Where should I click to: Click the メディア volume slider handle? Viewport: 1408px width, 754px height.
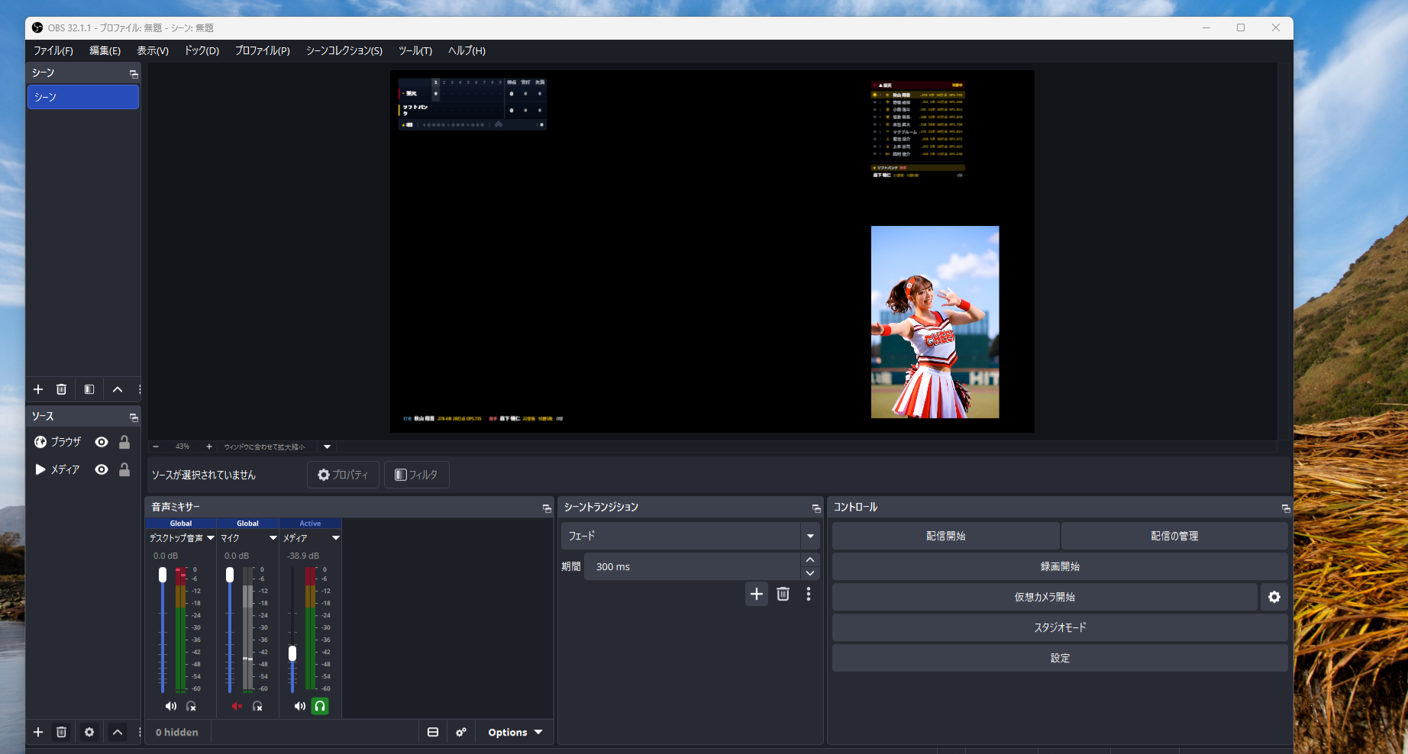[292, 653]
